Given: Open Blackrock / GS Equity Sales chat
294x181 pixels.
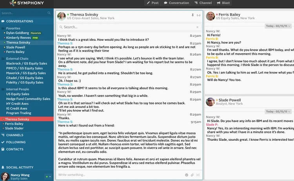Looking at the screenshot, I should (x=26, y=63).
